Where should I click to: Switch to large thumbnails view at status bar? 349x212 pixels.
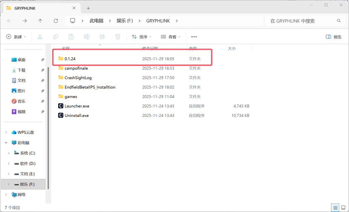coord(343,207)
